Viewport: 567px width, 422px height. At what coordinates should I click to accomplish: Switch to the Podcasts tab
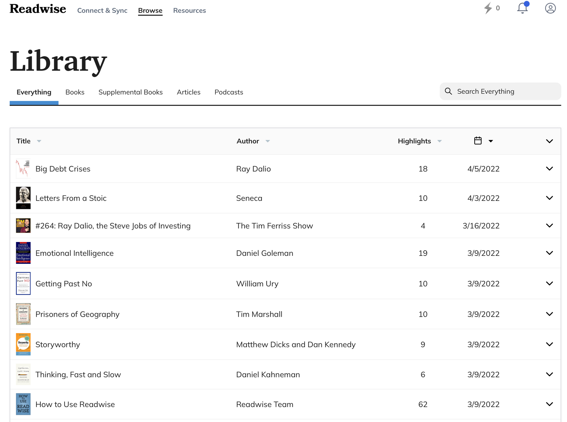[229, 92]
